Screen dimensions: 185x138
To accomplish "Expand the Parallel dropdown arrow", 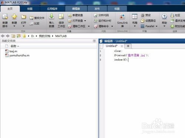I will (157, 26).
